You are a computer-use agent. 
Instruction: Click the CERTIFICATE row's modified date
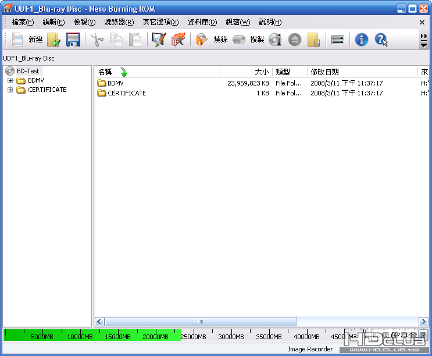pyautogui.click(x=347, y=93)
